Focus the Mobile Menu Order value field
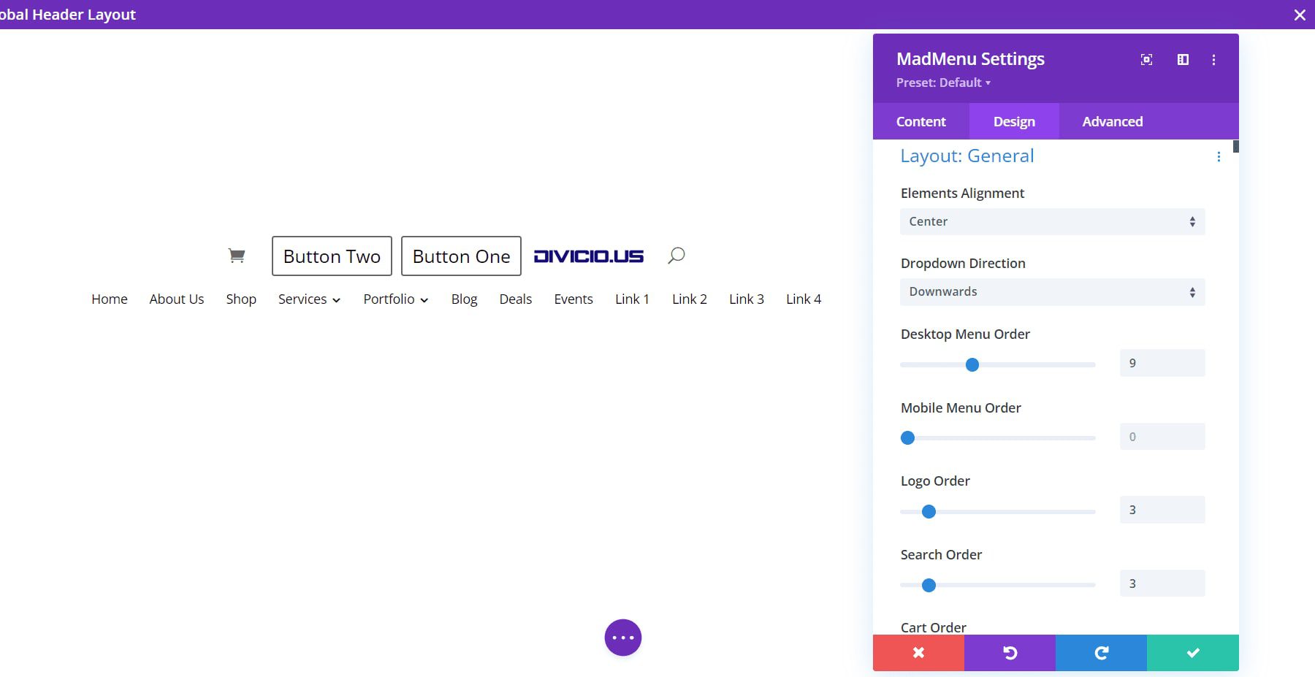Screen dimensions: 1315x677 (x=1162, y=437)
